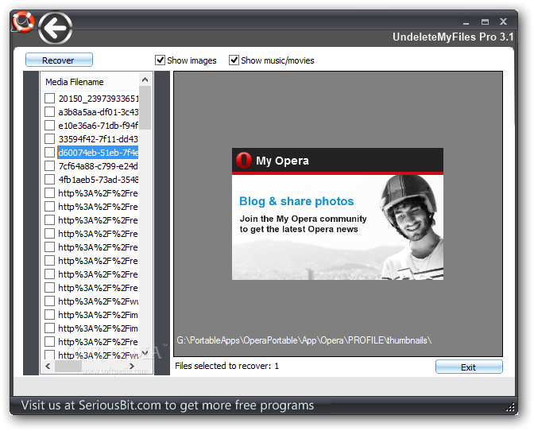This screenshot has width=534, height=431.
Task: Click the list scroll down arrow
Action: 145,353
